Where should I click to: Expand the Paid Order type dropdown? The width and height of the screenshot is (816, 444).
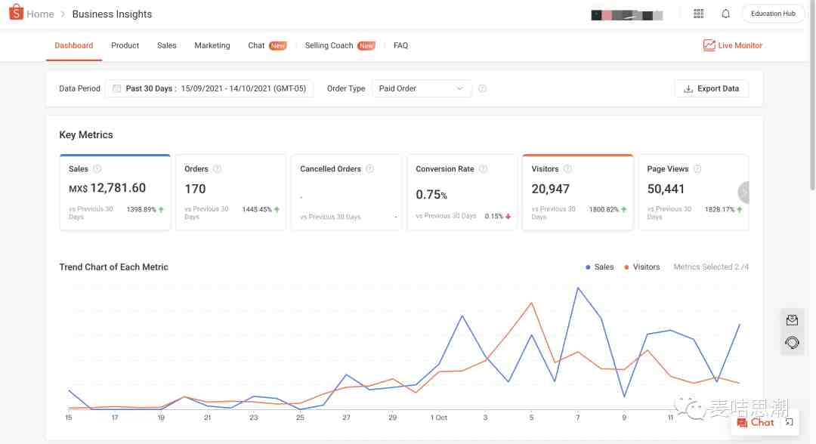point(421,88)
